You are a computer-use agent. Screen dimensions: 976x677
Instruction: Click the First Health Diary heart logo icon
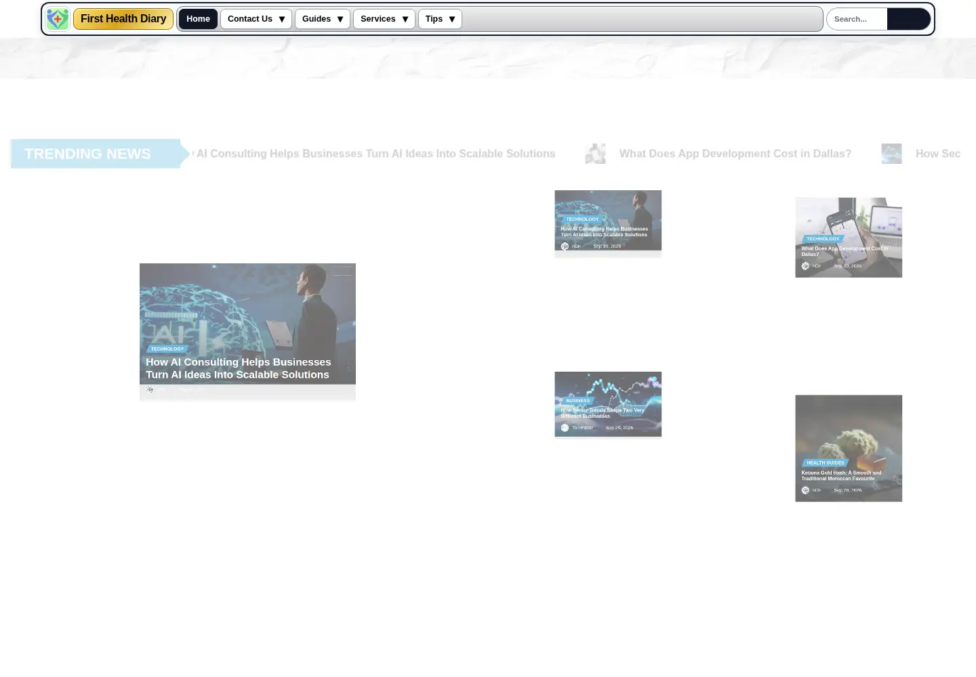click(x=58, y=19)
